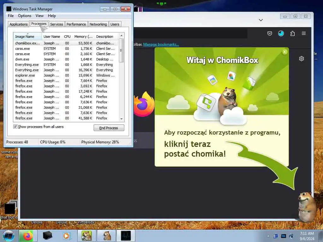Screen dimensions: 323x242
Task: Open the Options menu in Task Manager
Action: coord(25,16)
